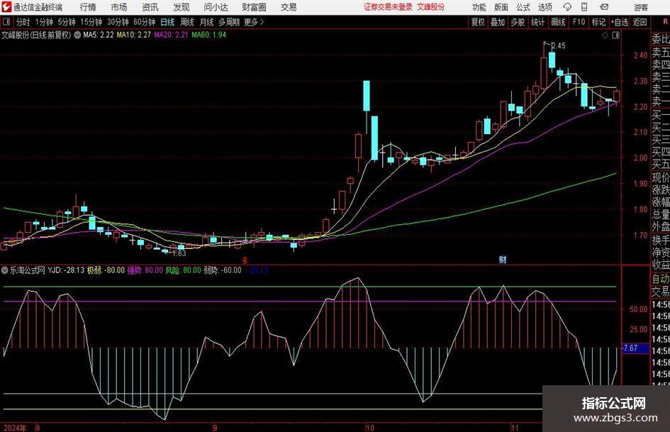Click the 标记 mark toolbar button

[x=598, y=22]
